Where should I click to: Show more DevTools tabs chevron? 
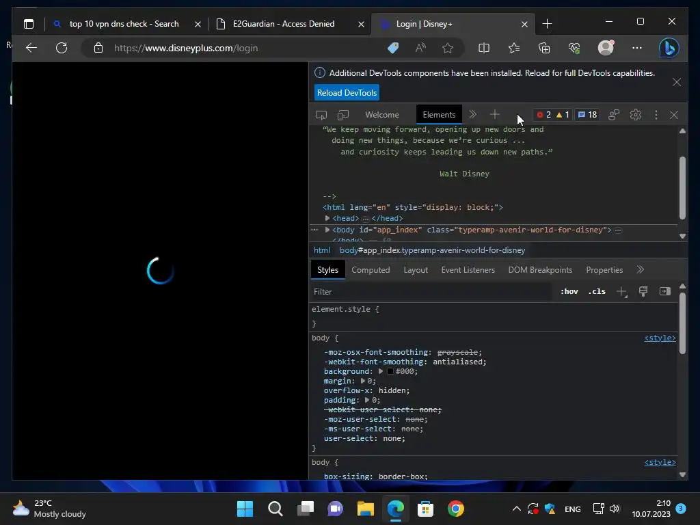(x=472, y=115)
